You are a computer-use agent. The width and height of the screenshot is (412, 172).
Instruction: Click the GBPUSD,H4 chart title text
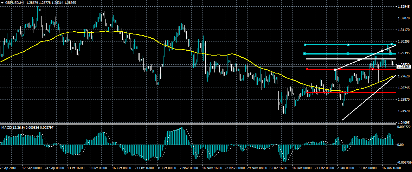pyautogui.click(x=15, y=2)
